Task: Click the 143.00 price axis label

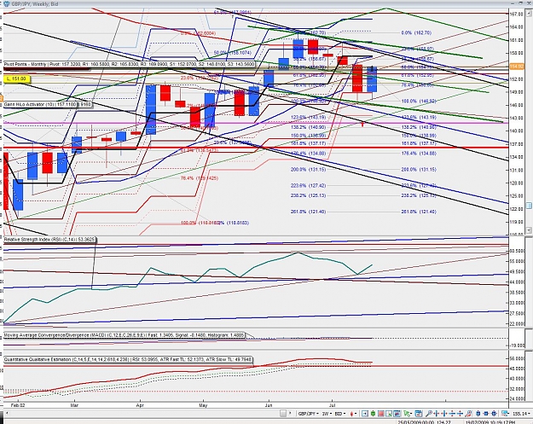Action: pyautogui.click(x=516, y=118)
